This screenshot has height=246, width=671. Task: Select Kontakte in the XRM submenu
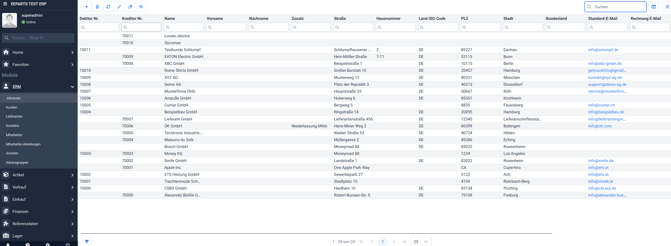(x=12, y=126)
